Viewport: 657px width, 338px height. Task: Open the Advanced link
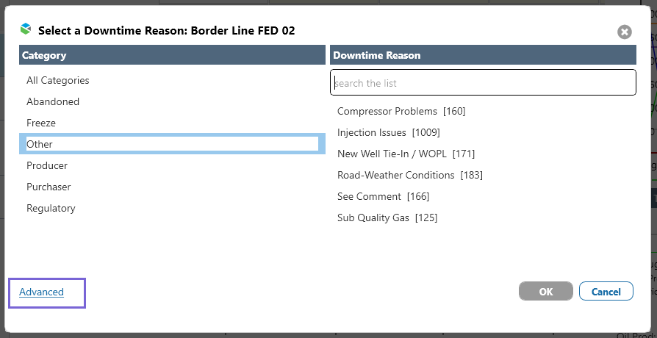[42, 292]
